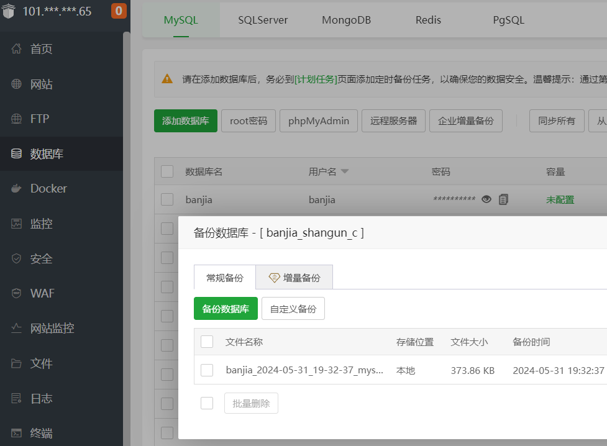The height and width of the screenshot is (446, 607).
Task: Click the folder icon for 文件
Action: click(x=17, y=363)
